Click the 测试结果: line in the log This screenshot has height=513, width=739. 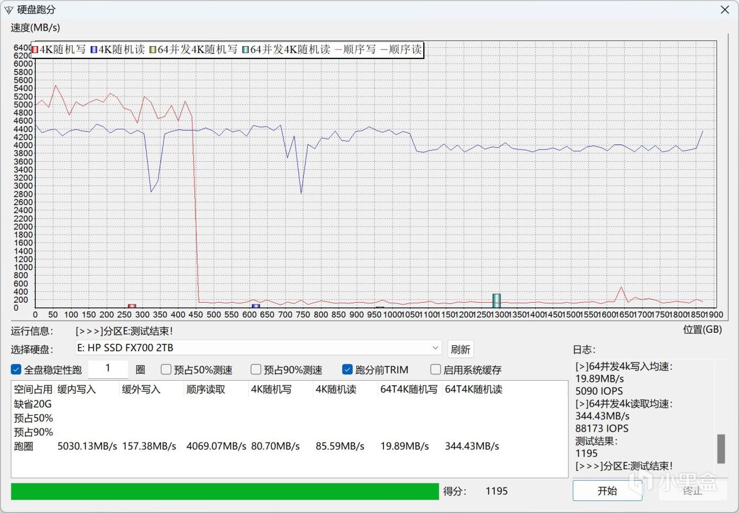tap(596, 441)
